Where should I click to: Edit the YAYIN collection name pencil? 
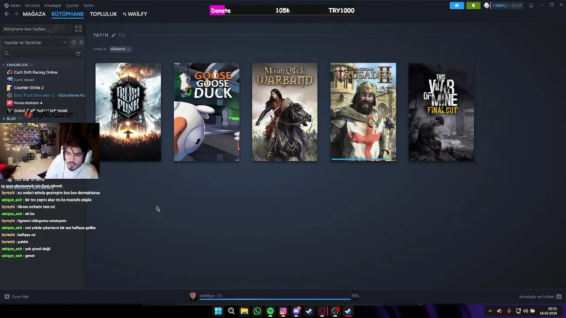(x=114, y=35)
